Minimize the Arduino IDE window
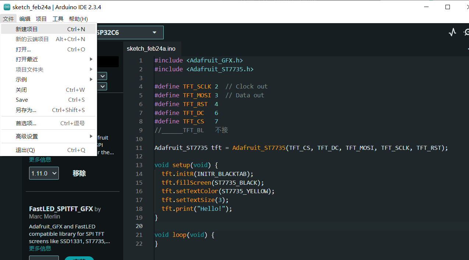The width and height of the screenshot is (469, 260). click(x=426, y=7)
